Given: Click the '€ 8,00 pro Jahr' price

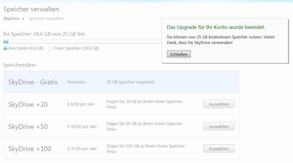Looking at the screenshot, I should coord(81,104).
